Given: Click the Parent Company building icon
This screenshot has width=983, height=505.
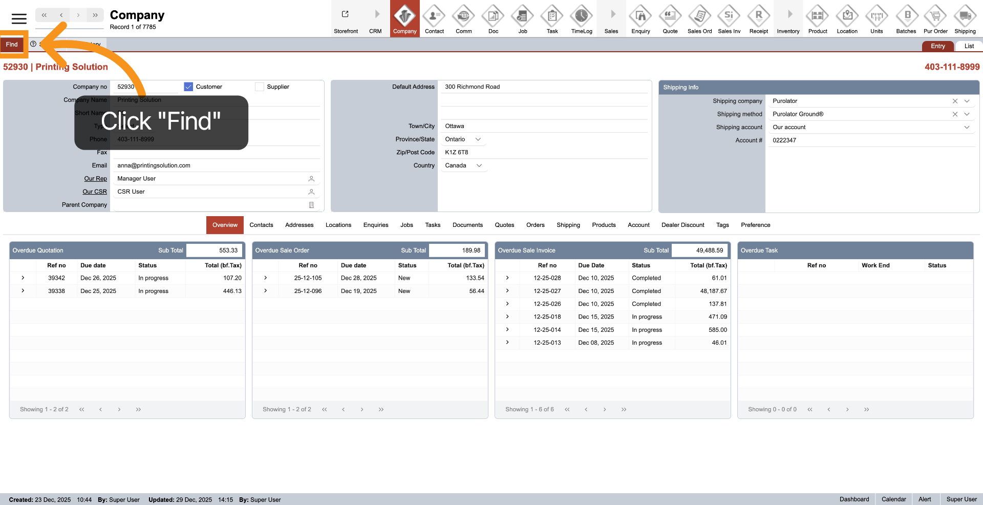Looking at the screenshot, I should (x=311, y=205).
